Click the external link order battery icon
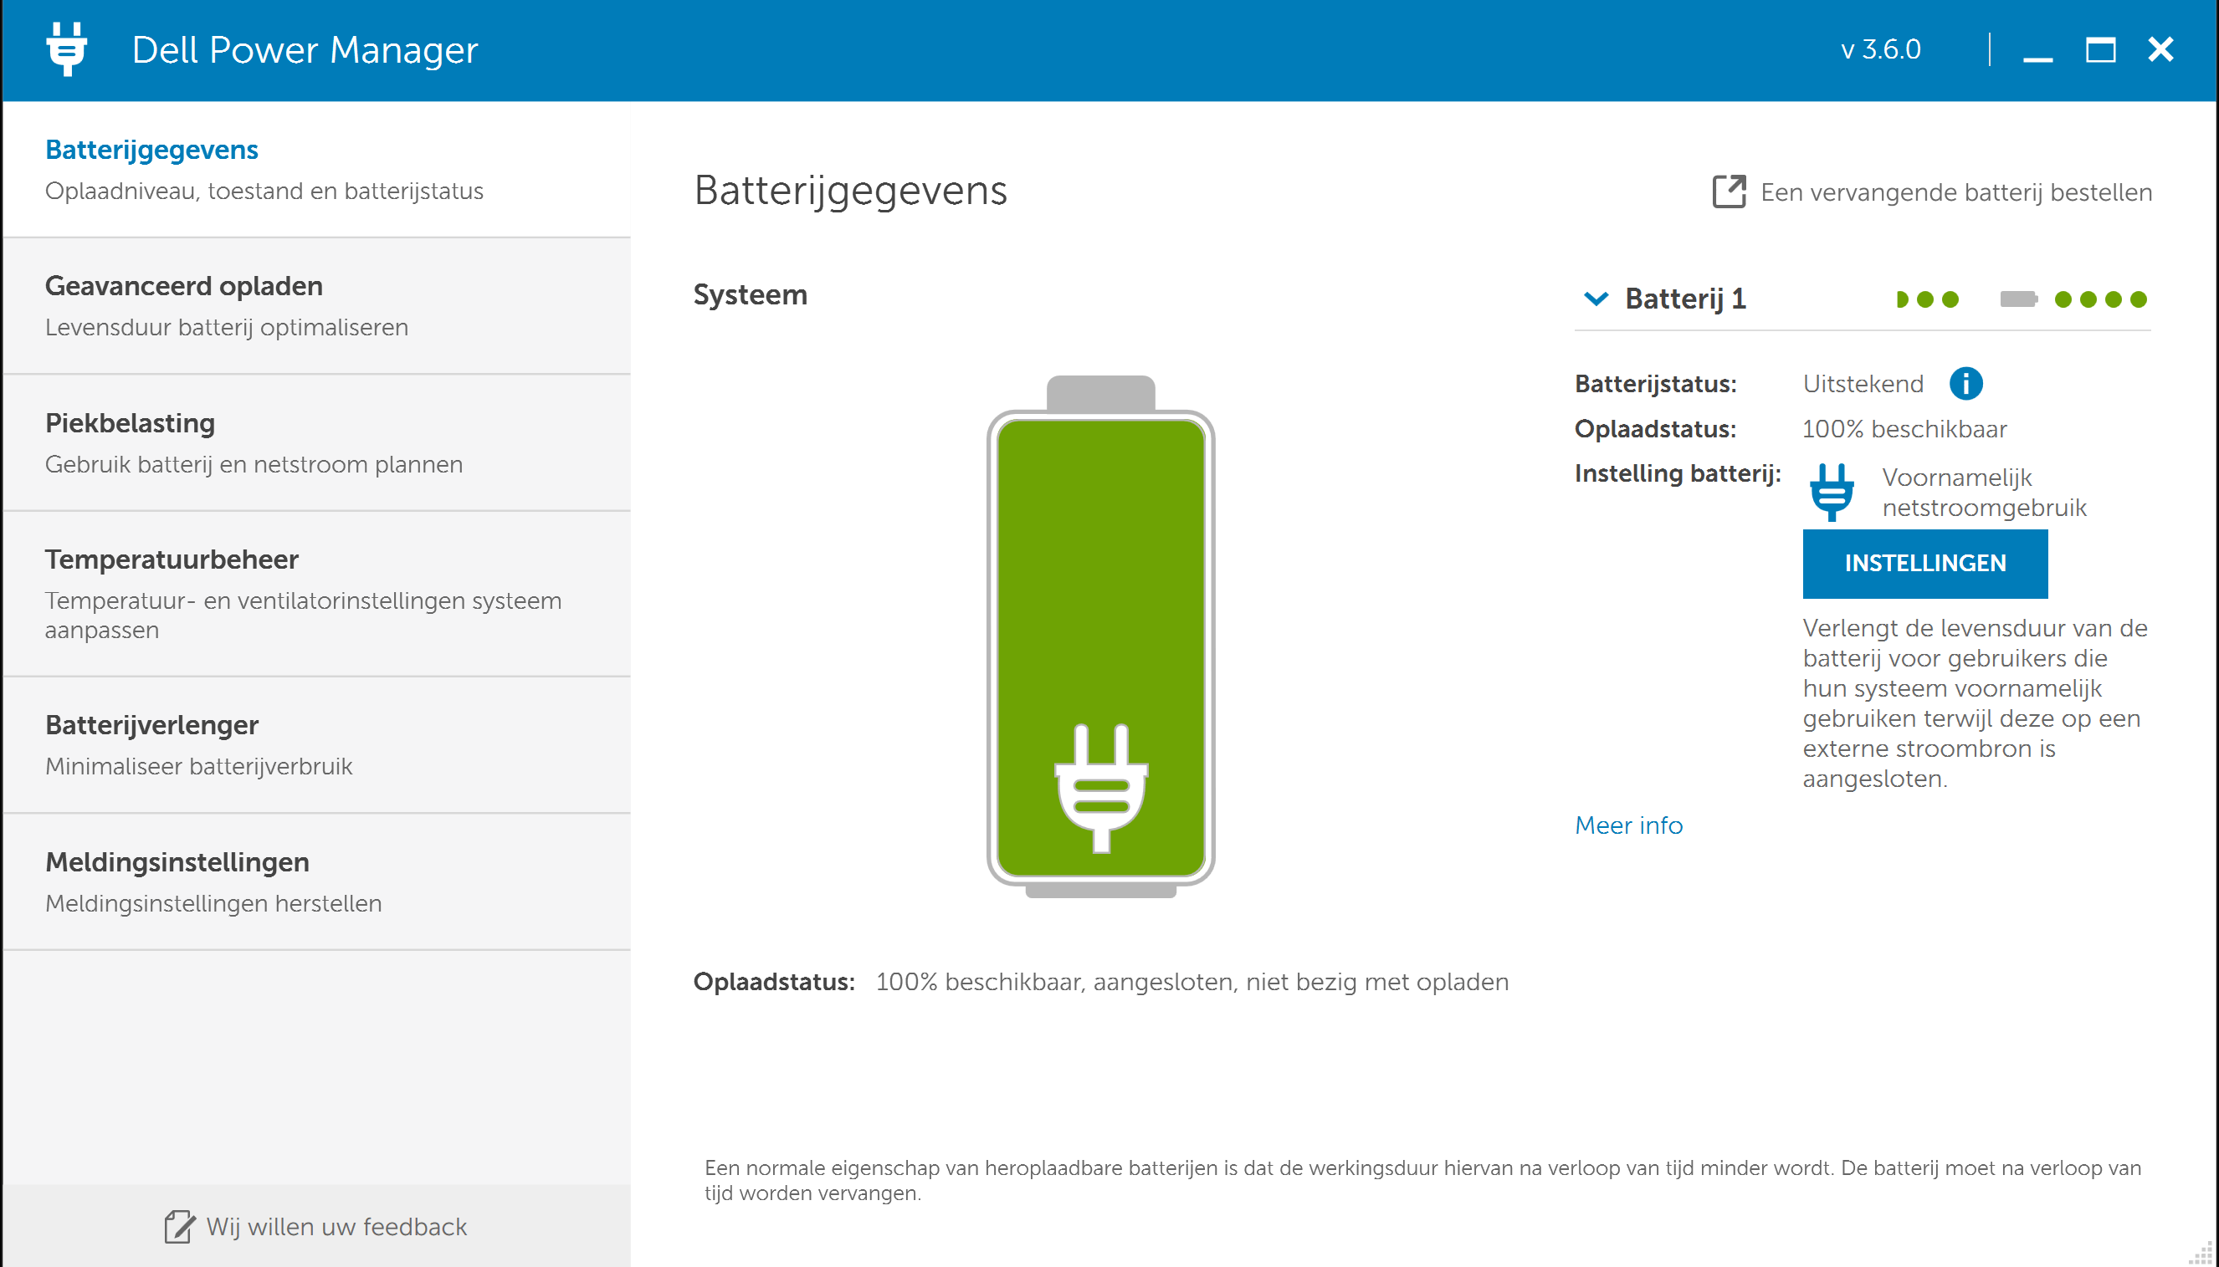2219x1267 pixels. point(1728,192)
